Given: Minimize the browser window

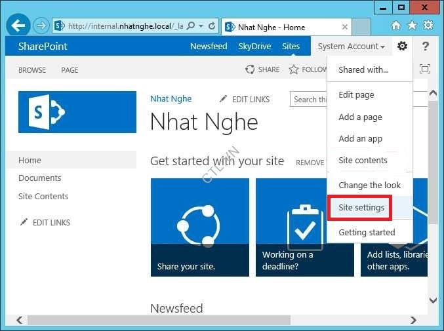Looking at the screenshot, I should (383, 8).
